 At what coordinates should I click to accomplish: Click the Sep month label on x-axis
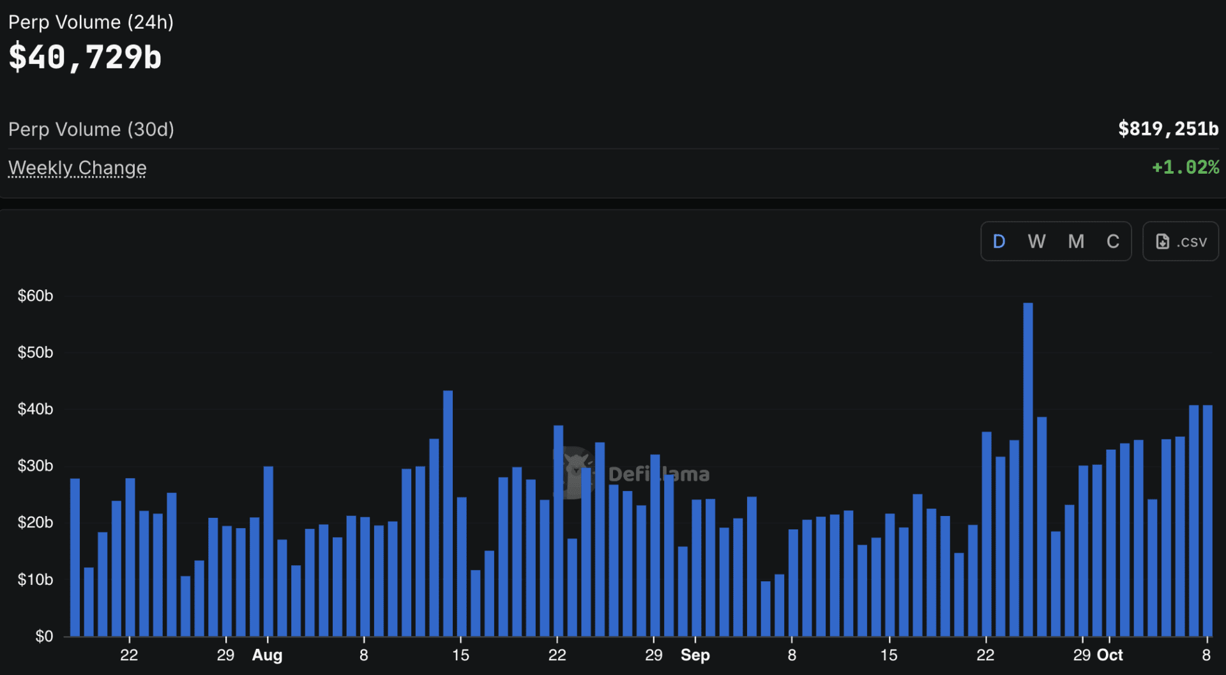point(695,655)
